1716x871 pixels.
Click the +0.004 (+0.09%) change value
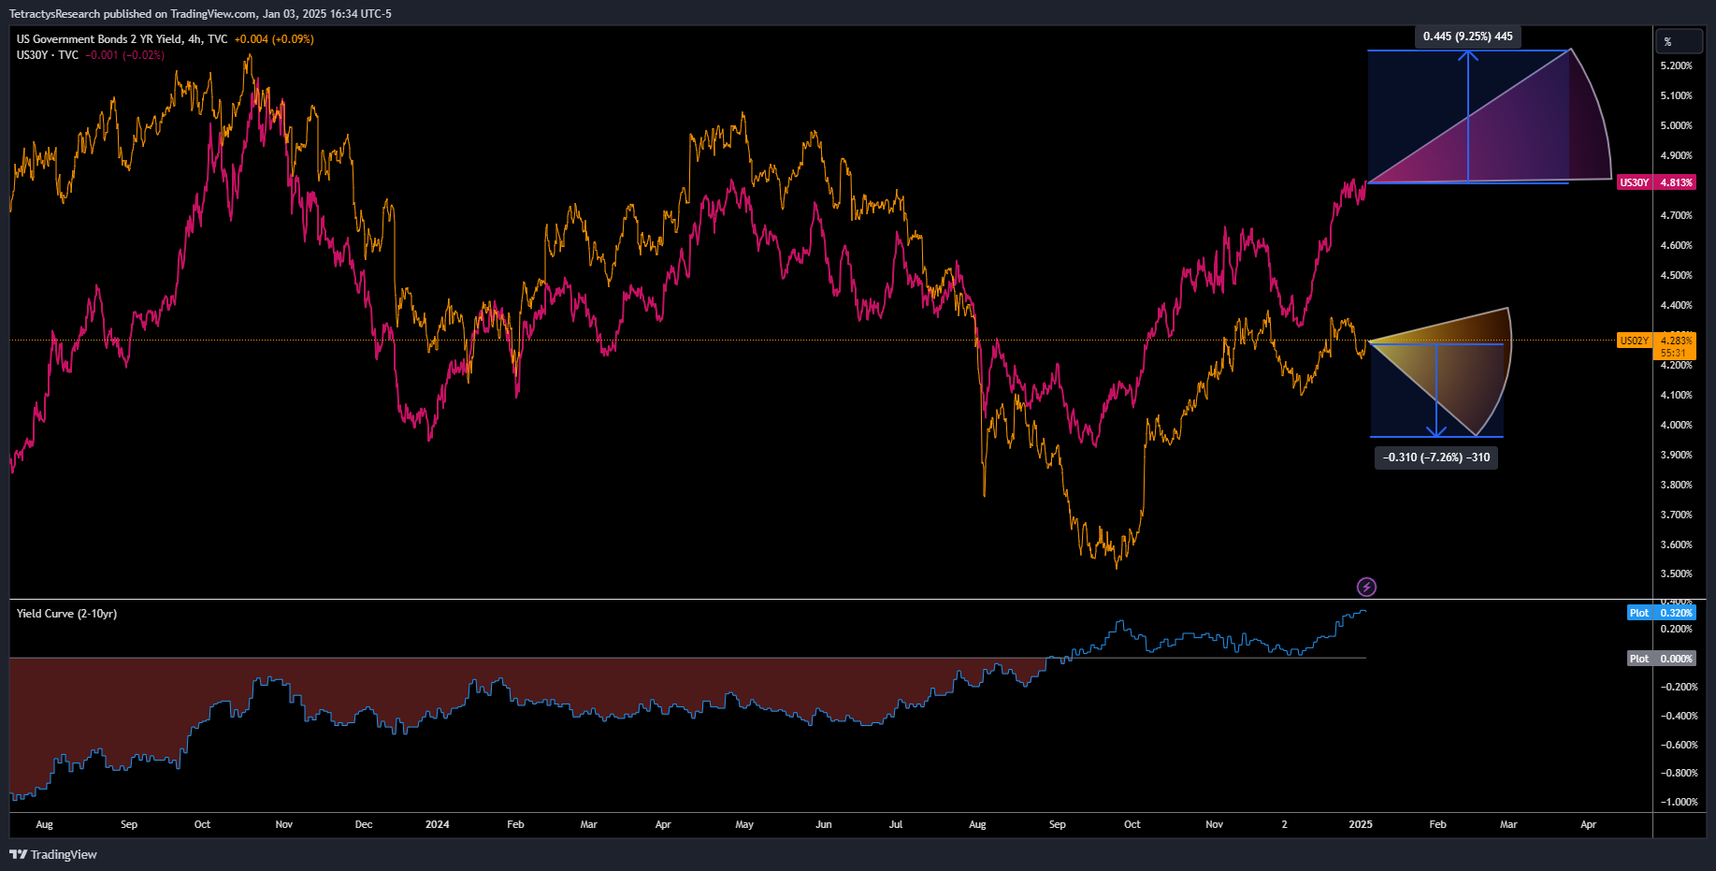point(274,39)
